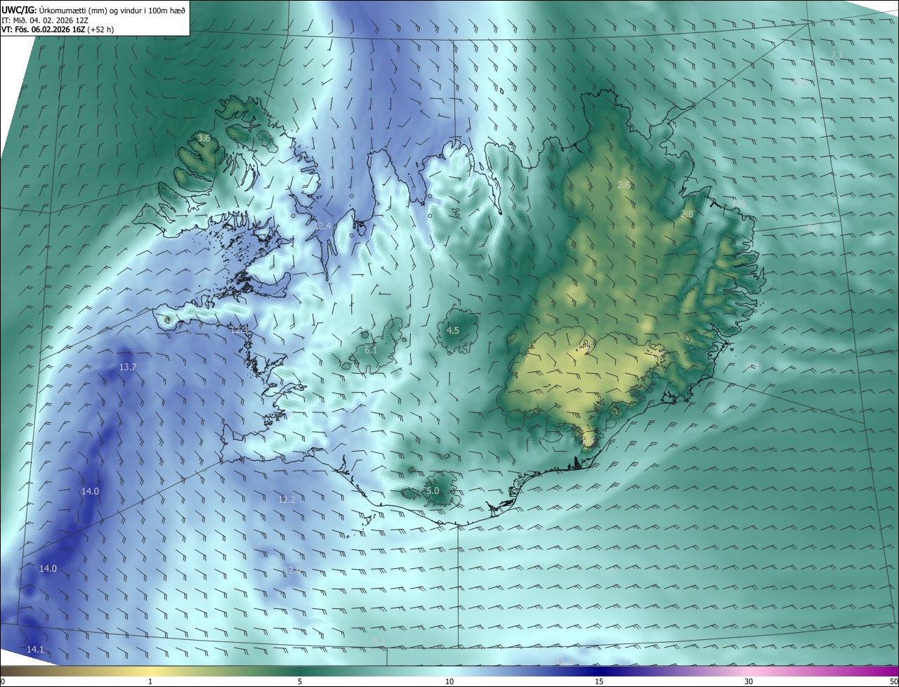899x687 pixels.
Task: Click the 14.1 value label
Action: pos(35,649)
